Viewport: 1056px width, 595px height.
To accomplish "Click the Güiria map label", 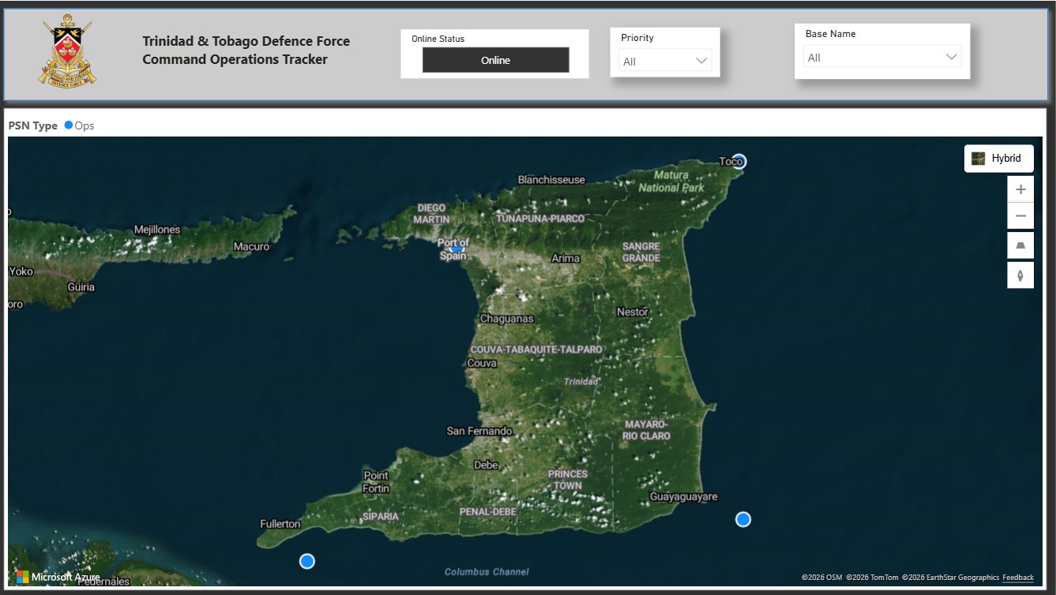I will coord(81,287).
